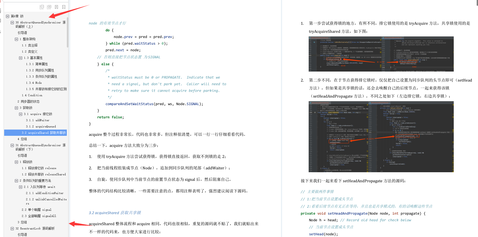The width and height of the screenshot is (478, 237).
Task: Collapse the 3 获取锁 section
Action: [16, 108]
